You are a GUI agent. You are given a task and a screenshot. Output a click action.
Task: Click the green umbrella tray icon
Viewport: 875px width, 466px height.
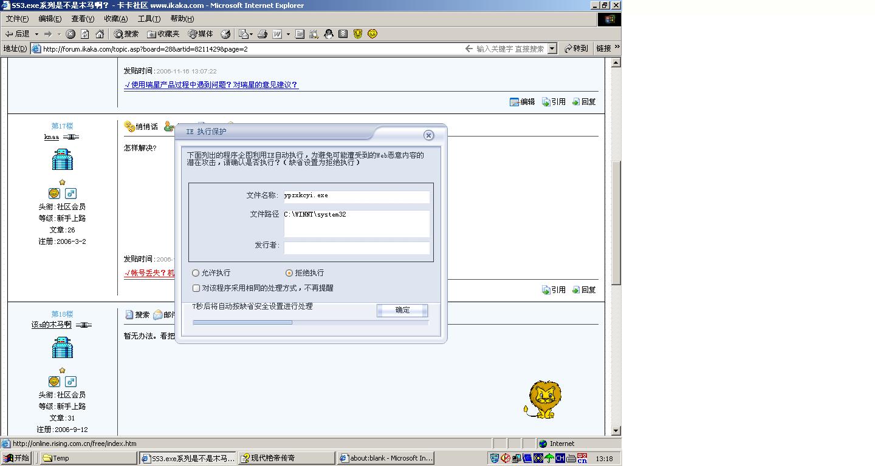pyautogui.click(x=549, y=459)
